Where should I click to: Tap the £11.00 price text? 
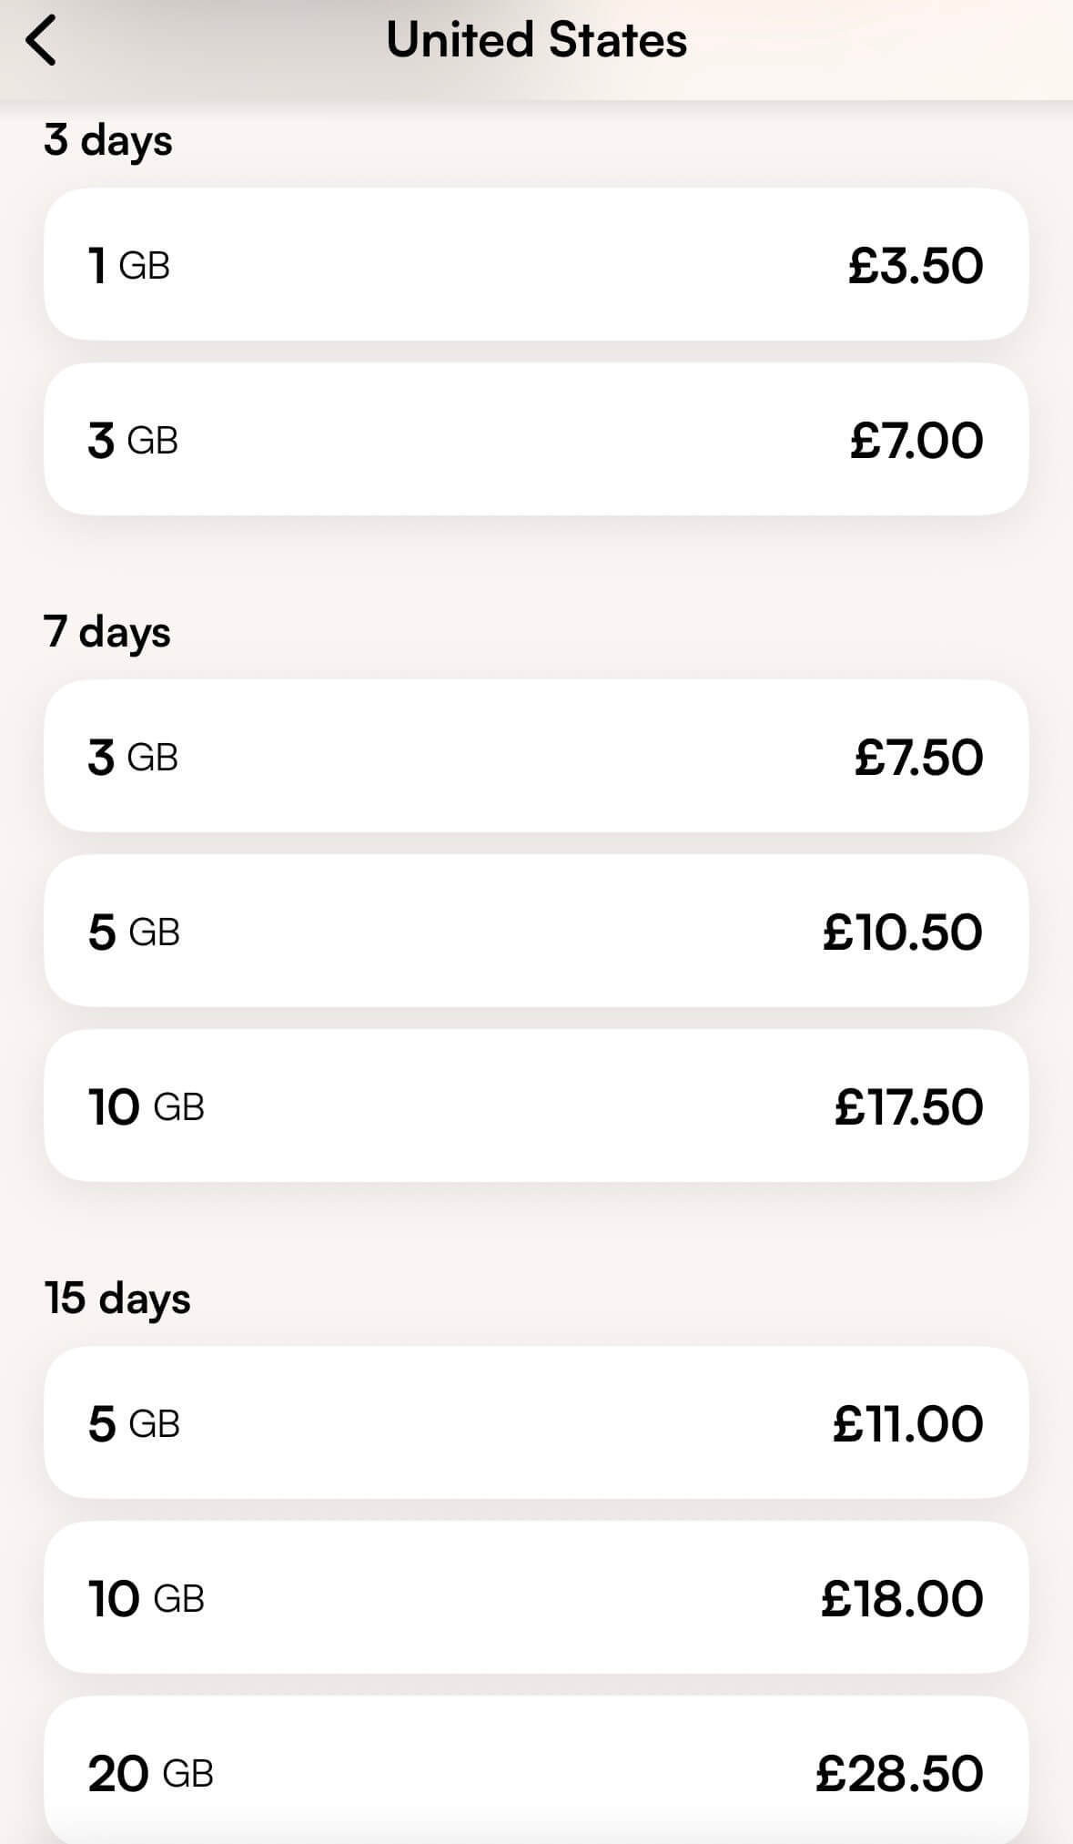(907, 1424)
